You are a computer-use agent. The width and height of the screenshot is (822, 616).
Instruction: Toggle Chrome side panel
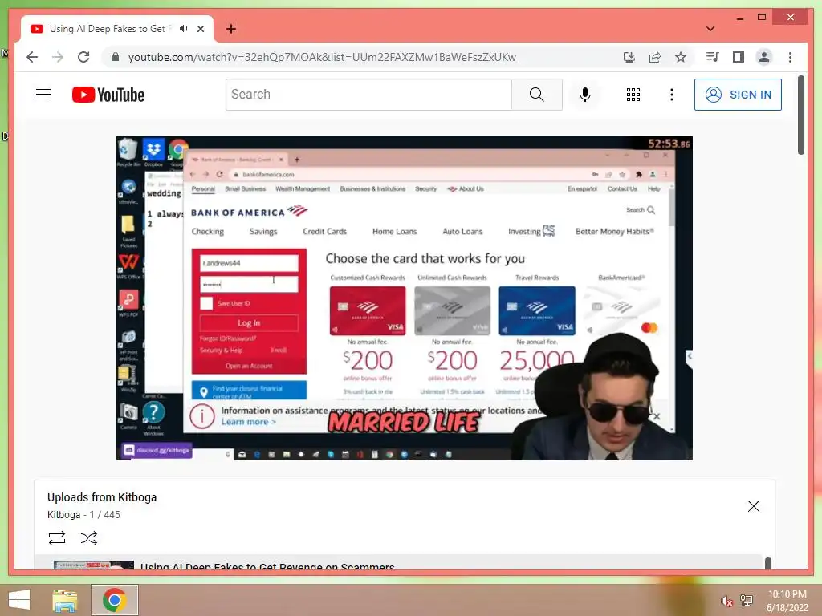tap(739, 57)
